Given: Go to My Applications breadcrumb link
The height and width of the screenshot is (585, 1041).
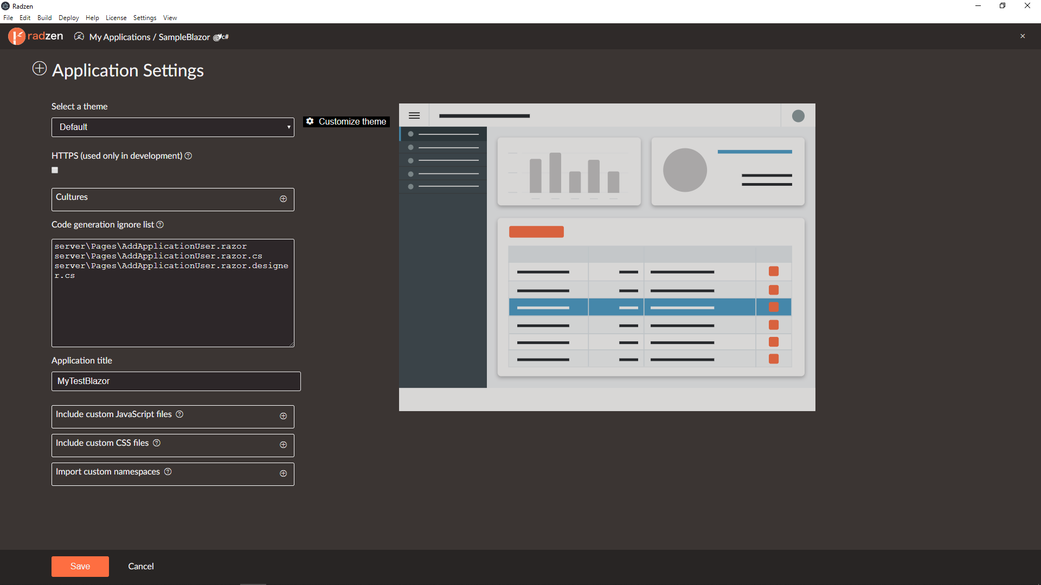Looking at the screenshot, I should 120,37.
